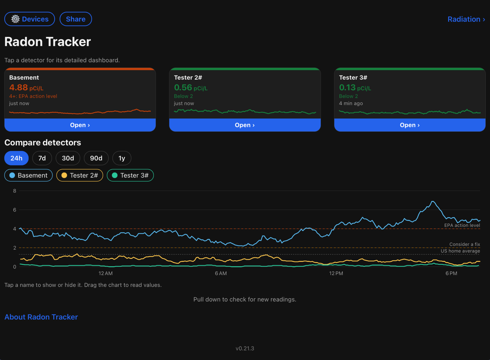This screenshot has width=490, height=360.
Task: Click the 12 PM axis label
Action: (x=336, y=273)
